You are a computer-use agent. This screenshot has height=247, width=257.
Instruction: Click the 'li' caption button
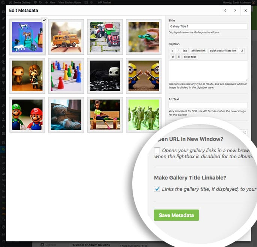[x=179, y=57]
